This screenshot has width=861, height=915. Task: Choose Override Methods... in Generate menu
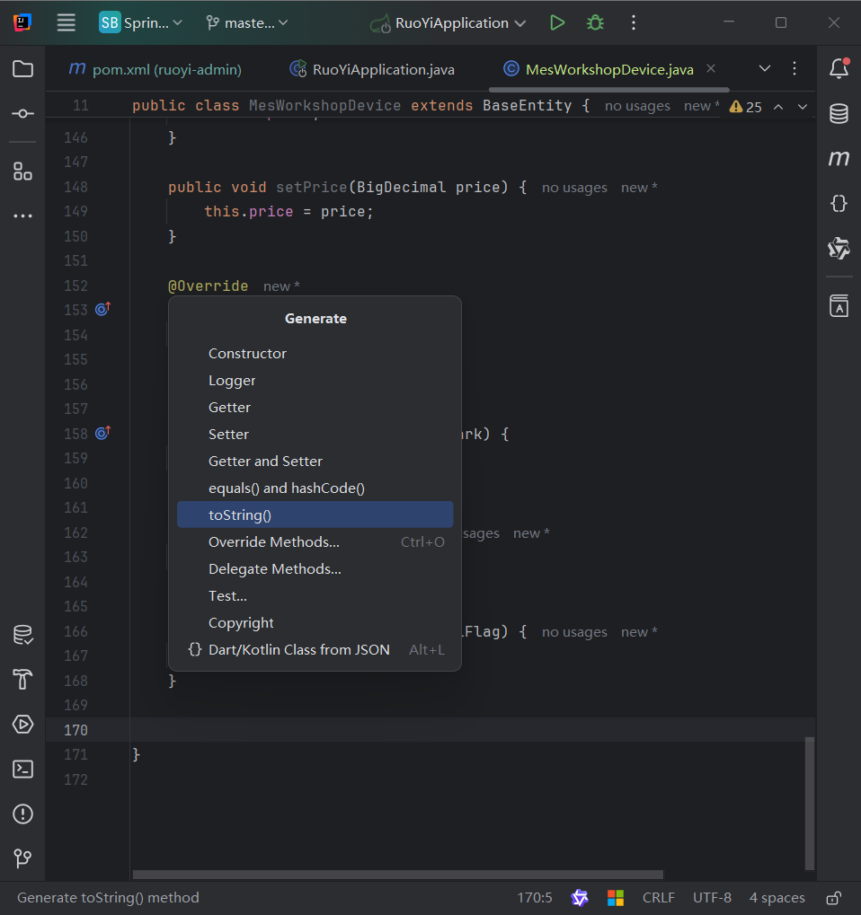click(x=315, y=541)
